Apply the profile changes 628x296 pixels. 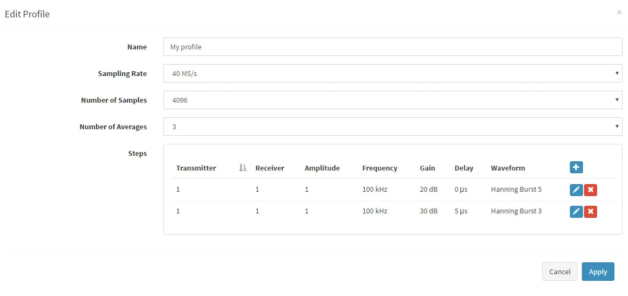(598, 272)
